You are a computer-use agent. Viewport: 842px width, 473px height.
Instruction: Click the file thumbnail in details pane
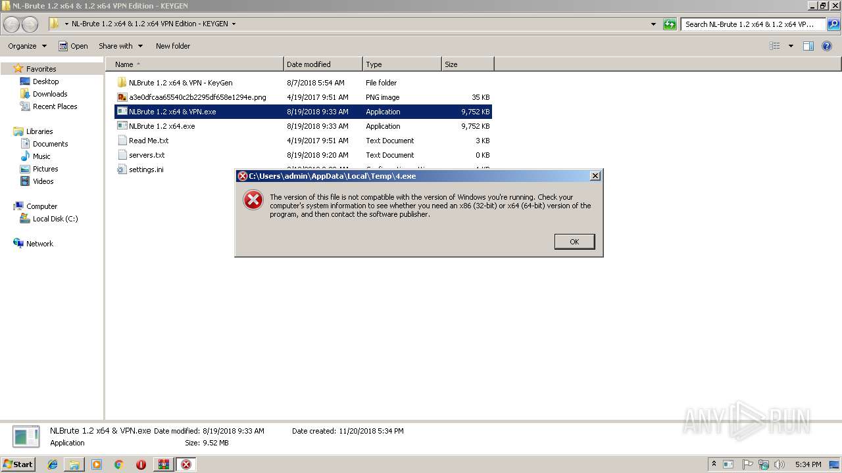click(26, 437)
